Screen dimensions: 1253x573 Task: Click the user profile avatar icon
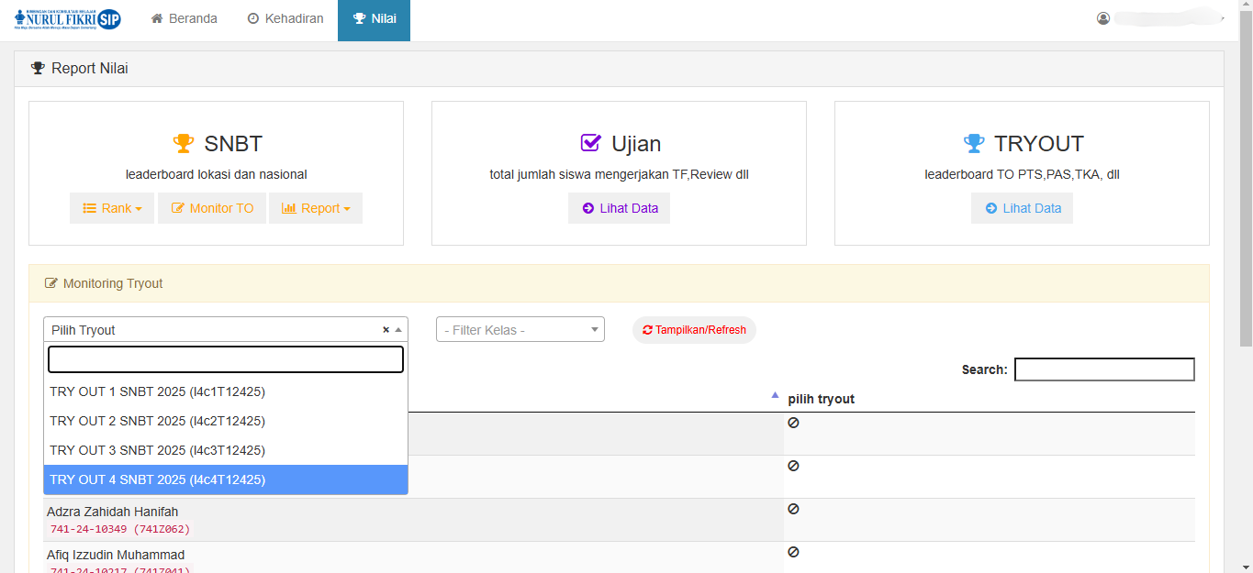(1103, 18)
